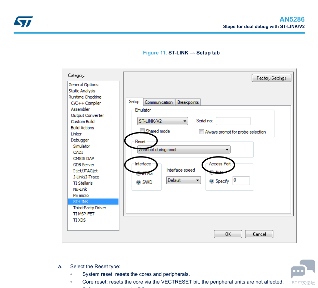Select highlighted ST-LINK category
Viewport: 318px width, 288px height.
click(x=93, y=202)
